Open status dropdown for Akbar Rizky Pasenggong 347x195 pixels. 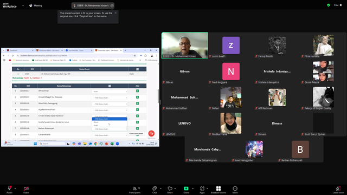coord(110,104)
